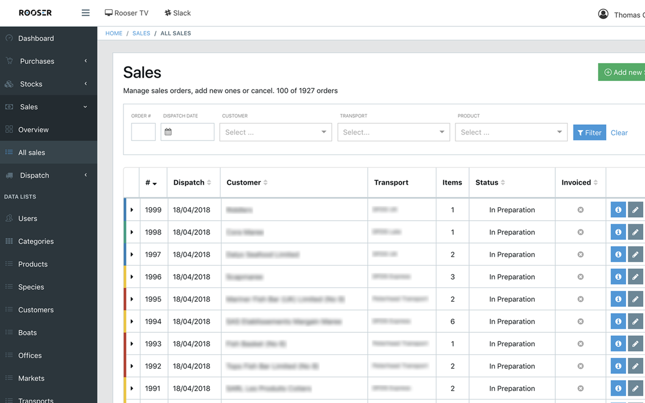
Task: Edit order 1996 with pencil icon
Action: click(635, 277)
